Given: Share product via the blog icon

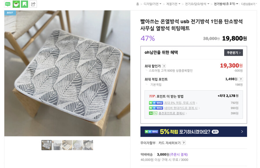Looking at the screenshot, I should pyautogui.click(x=8, y=4).
